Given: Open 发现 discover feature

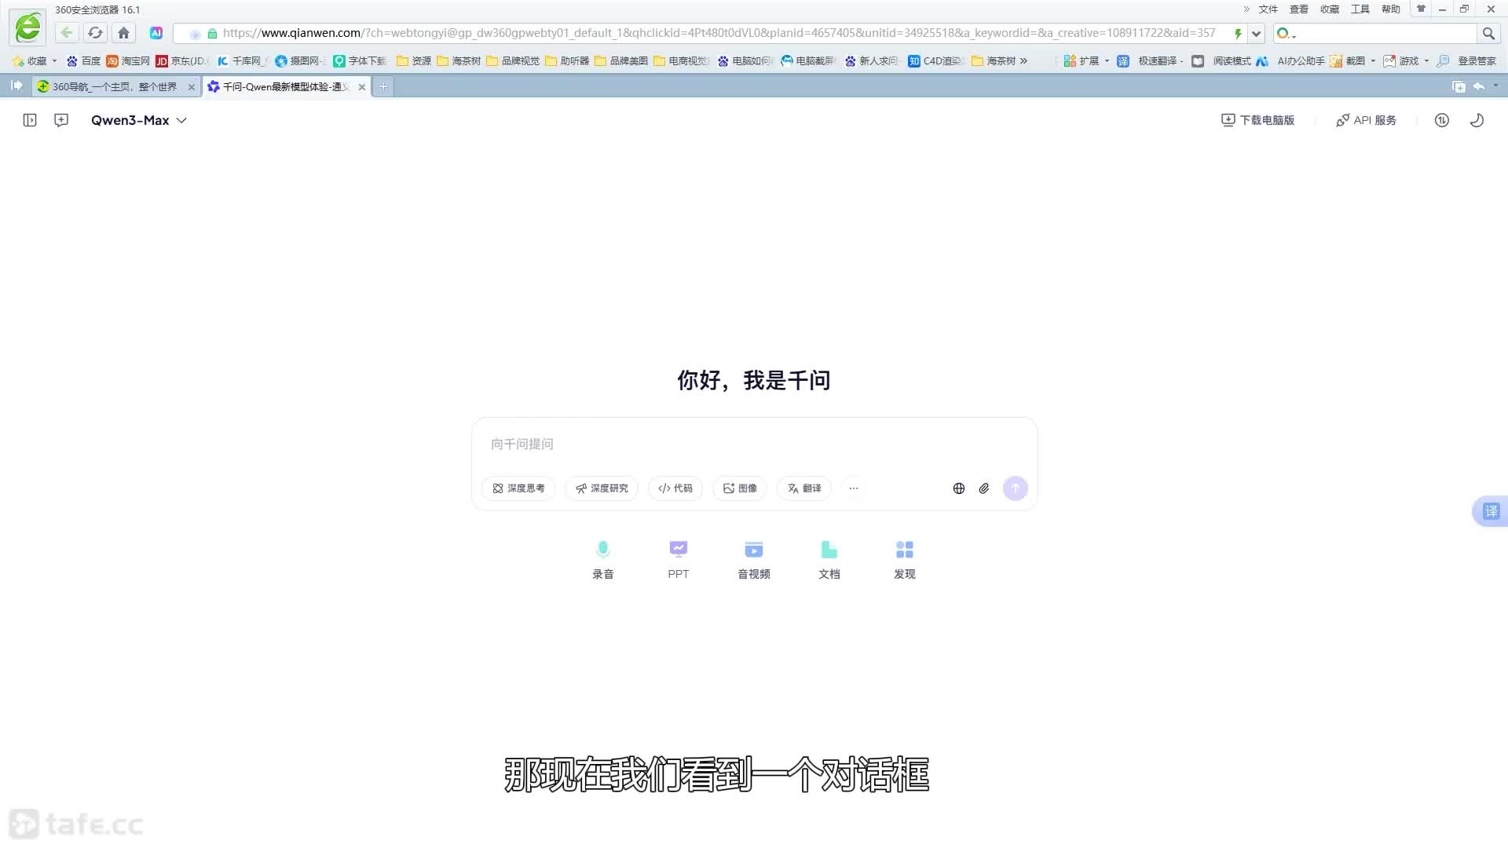Looking at the screenshot, I should coord(905,560).
